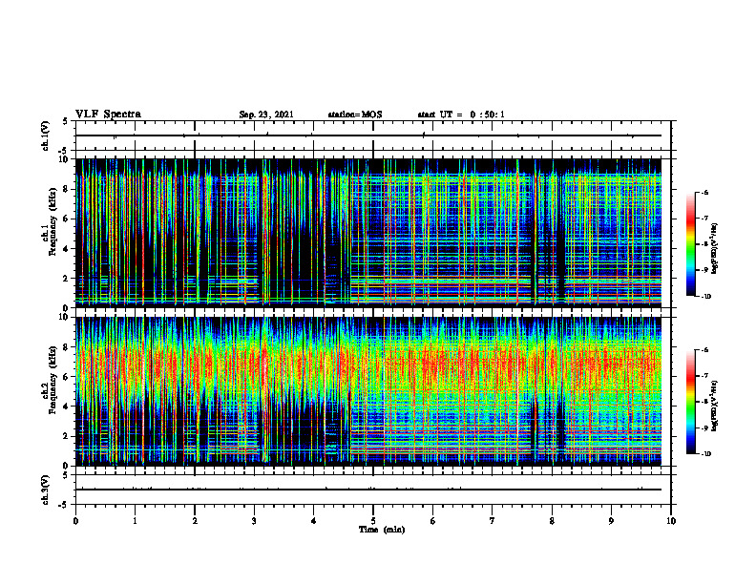Select the ch.2 "Frequency (kHz)" axis label
The width and height of the screenshot is (756, 584).
52,381
